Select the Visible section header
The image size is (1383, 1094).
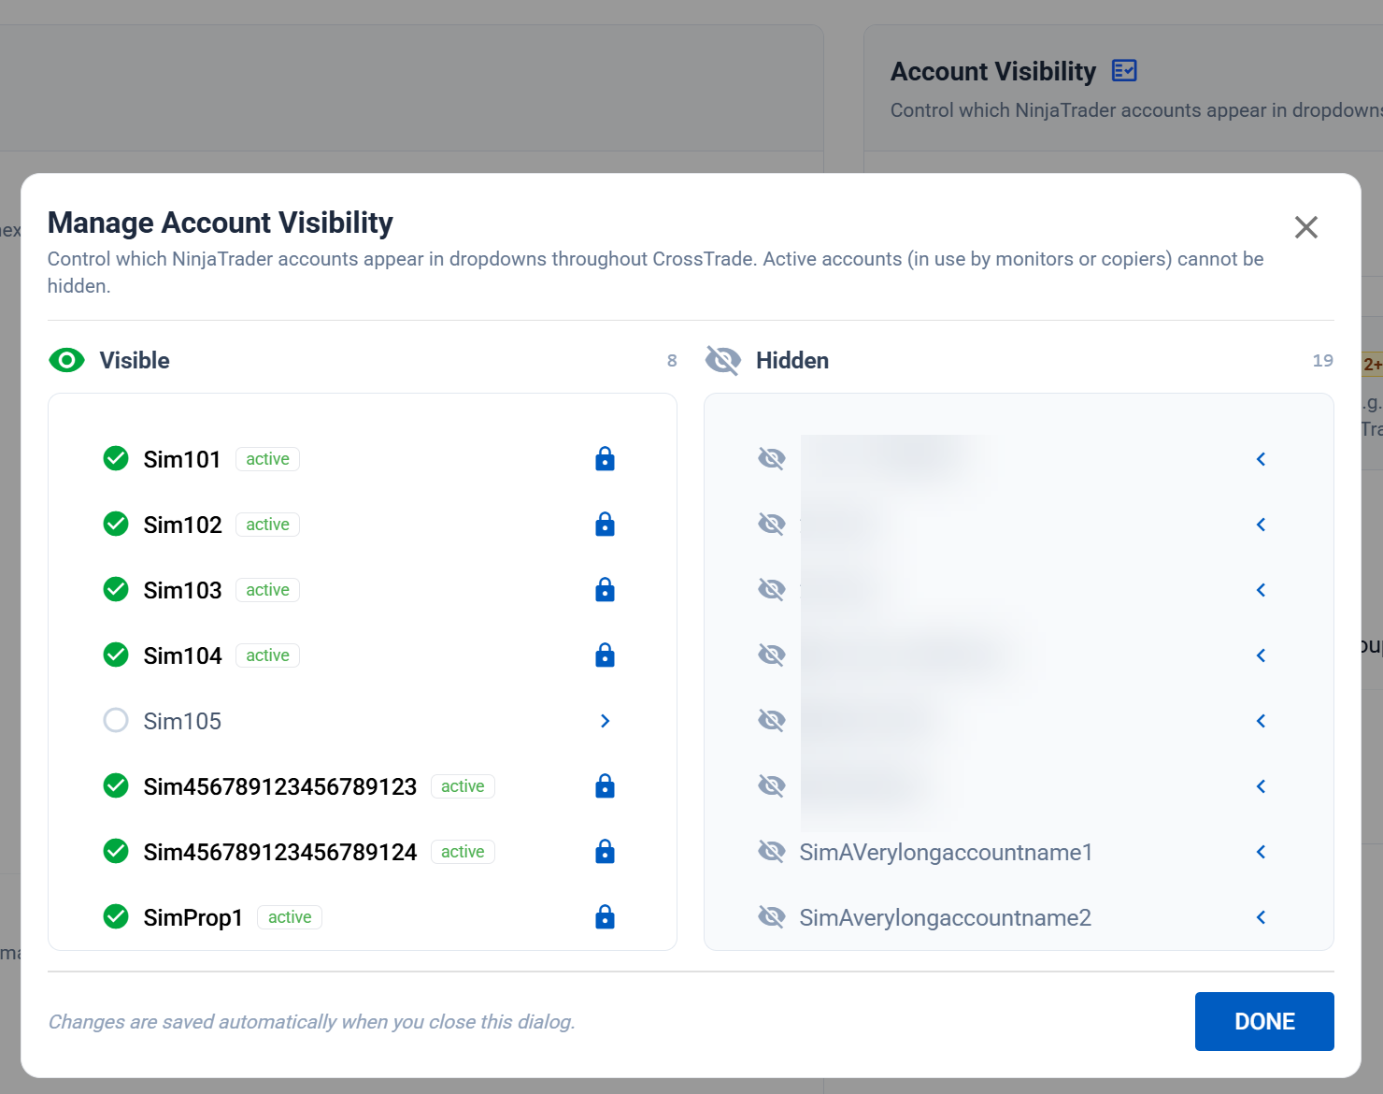pos(135,360)
